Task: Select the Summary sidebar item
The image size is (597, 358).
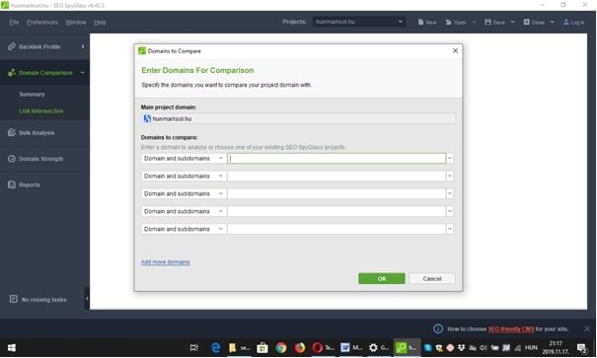Action: [32, 94]
